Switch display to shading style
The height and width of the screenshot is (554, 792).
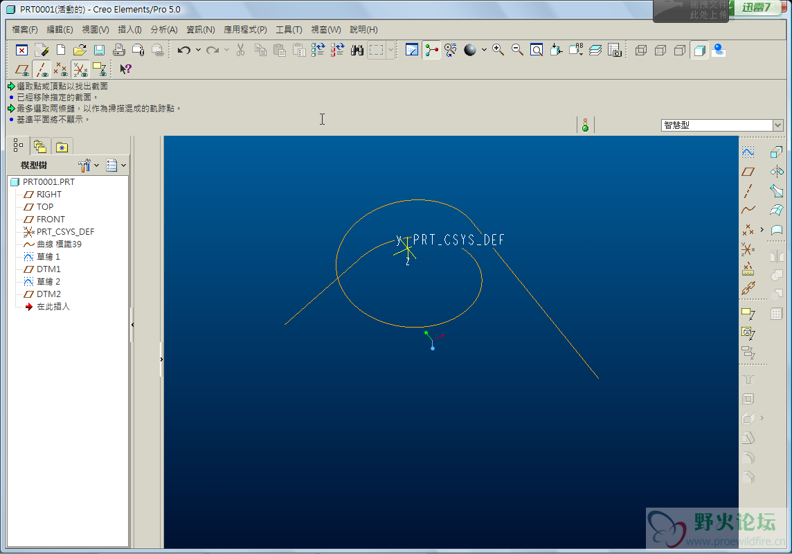tap(699, 50)
